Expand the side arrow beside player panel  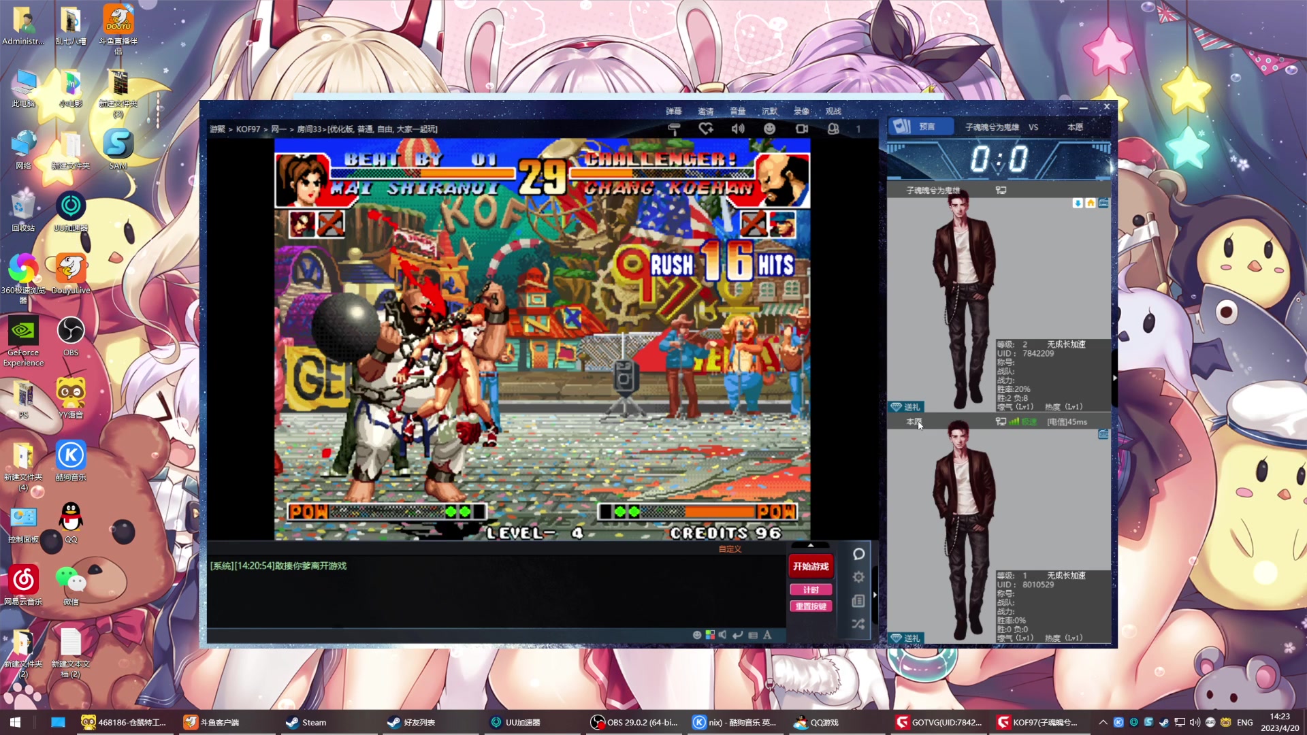click(1114, 377)
